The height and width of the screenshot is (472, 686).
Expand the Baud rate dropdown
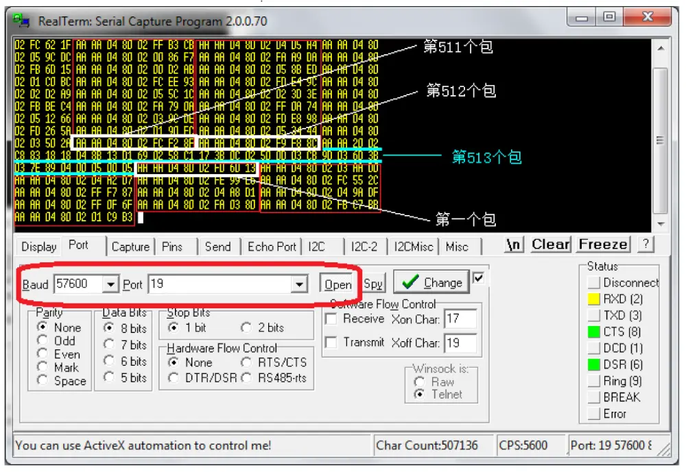point(110,284)
